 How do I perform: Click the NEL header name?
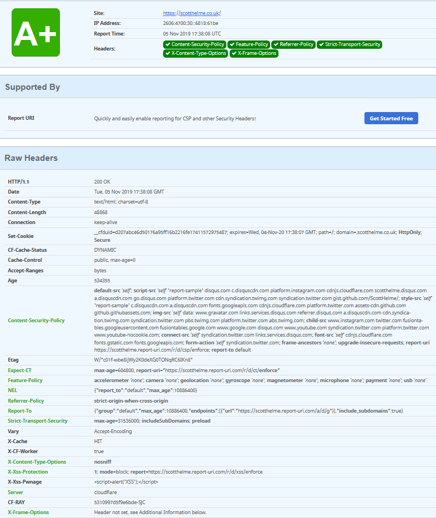(x=13, y=390)
